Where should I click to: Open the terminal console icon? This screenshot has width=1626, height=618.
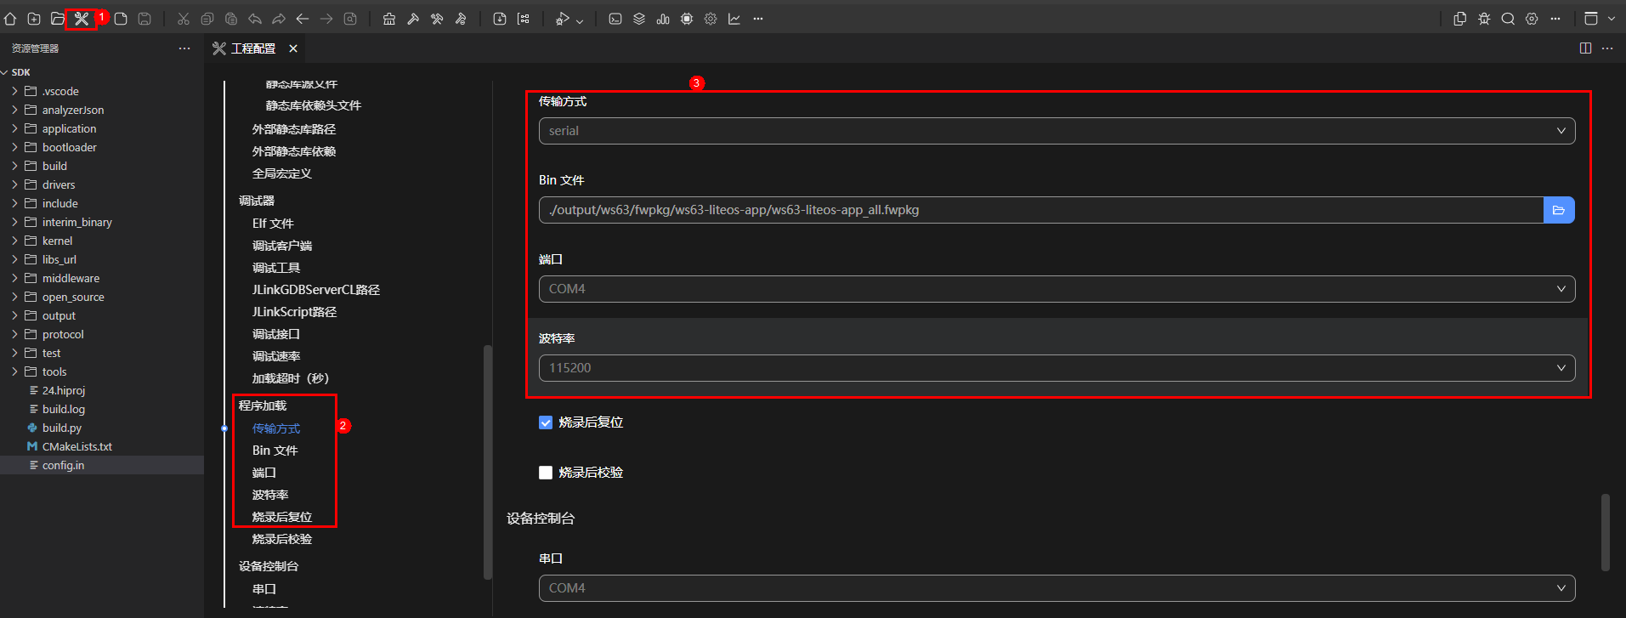click(615, 19)
